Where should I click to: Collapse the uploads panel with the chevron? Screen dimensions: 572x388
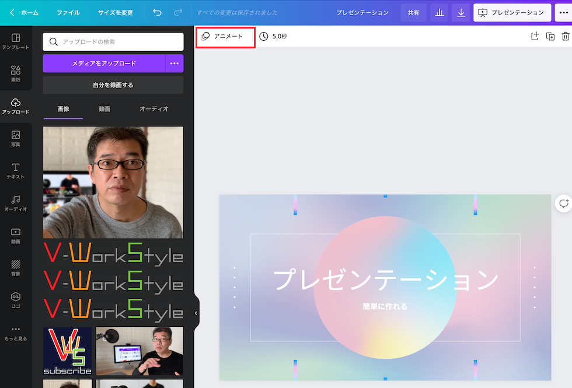tap(195, 313)
